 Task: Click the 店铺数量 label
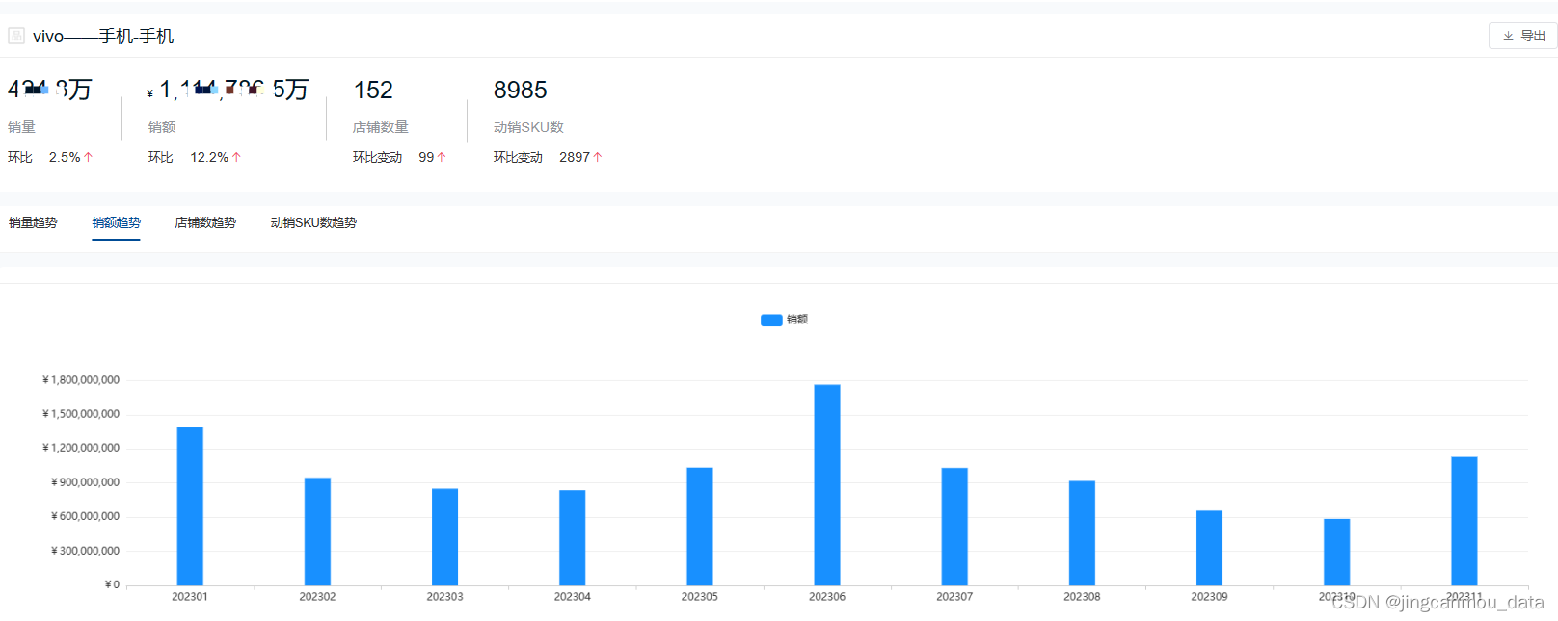pos(381,127)
